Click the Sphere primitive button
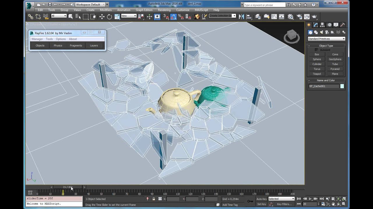 (x=317, y=59)
